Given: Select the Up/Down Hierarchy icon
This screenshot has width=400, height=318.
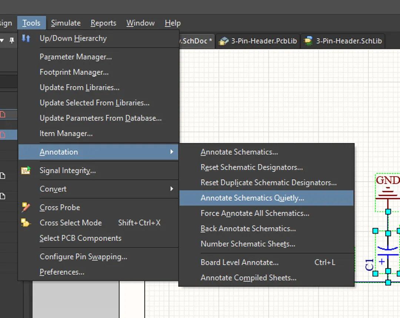Looking at the screenshot, I should coord(26,38).
